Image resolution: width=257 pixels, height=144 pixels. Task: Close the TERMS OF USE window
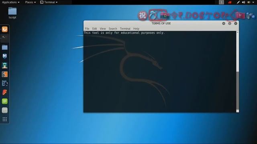236,23
